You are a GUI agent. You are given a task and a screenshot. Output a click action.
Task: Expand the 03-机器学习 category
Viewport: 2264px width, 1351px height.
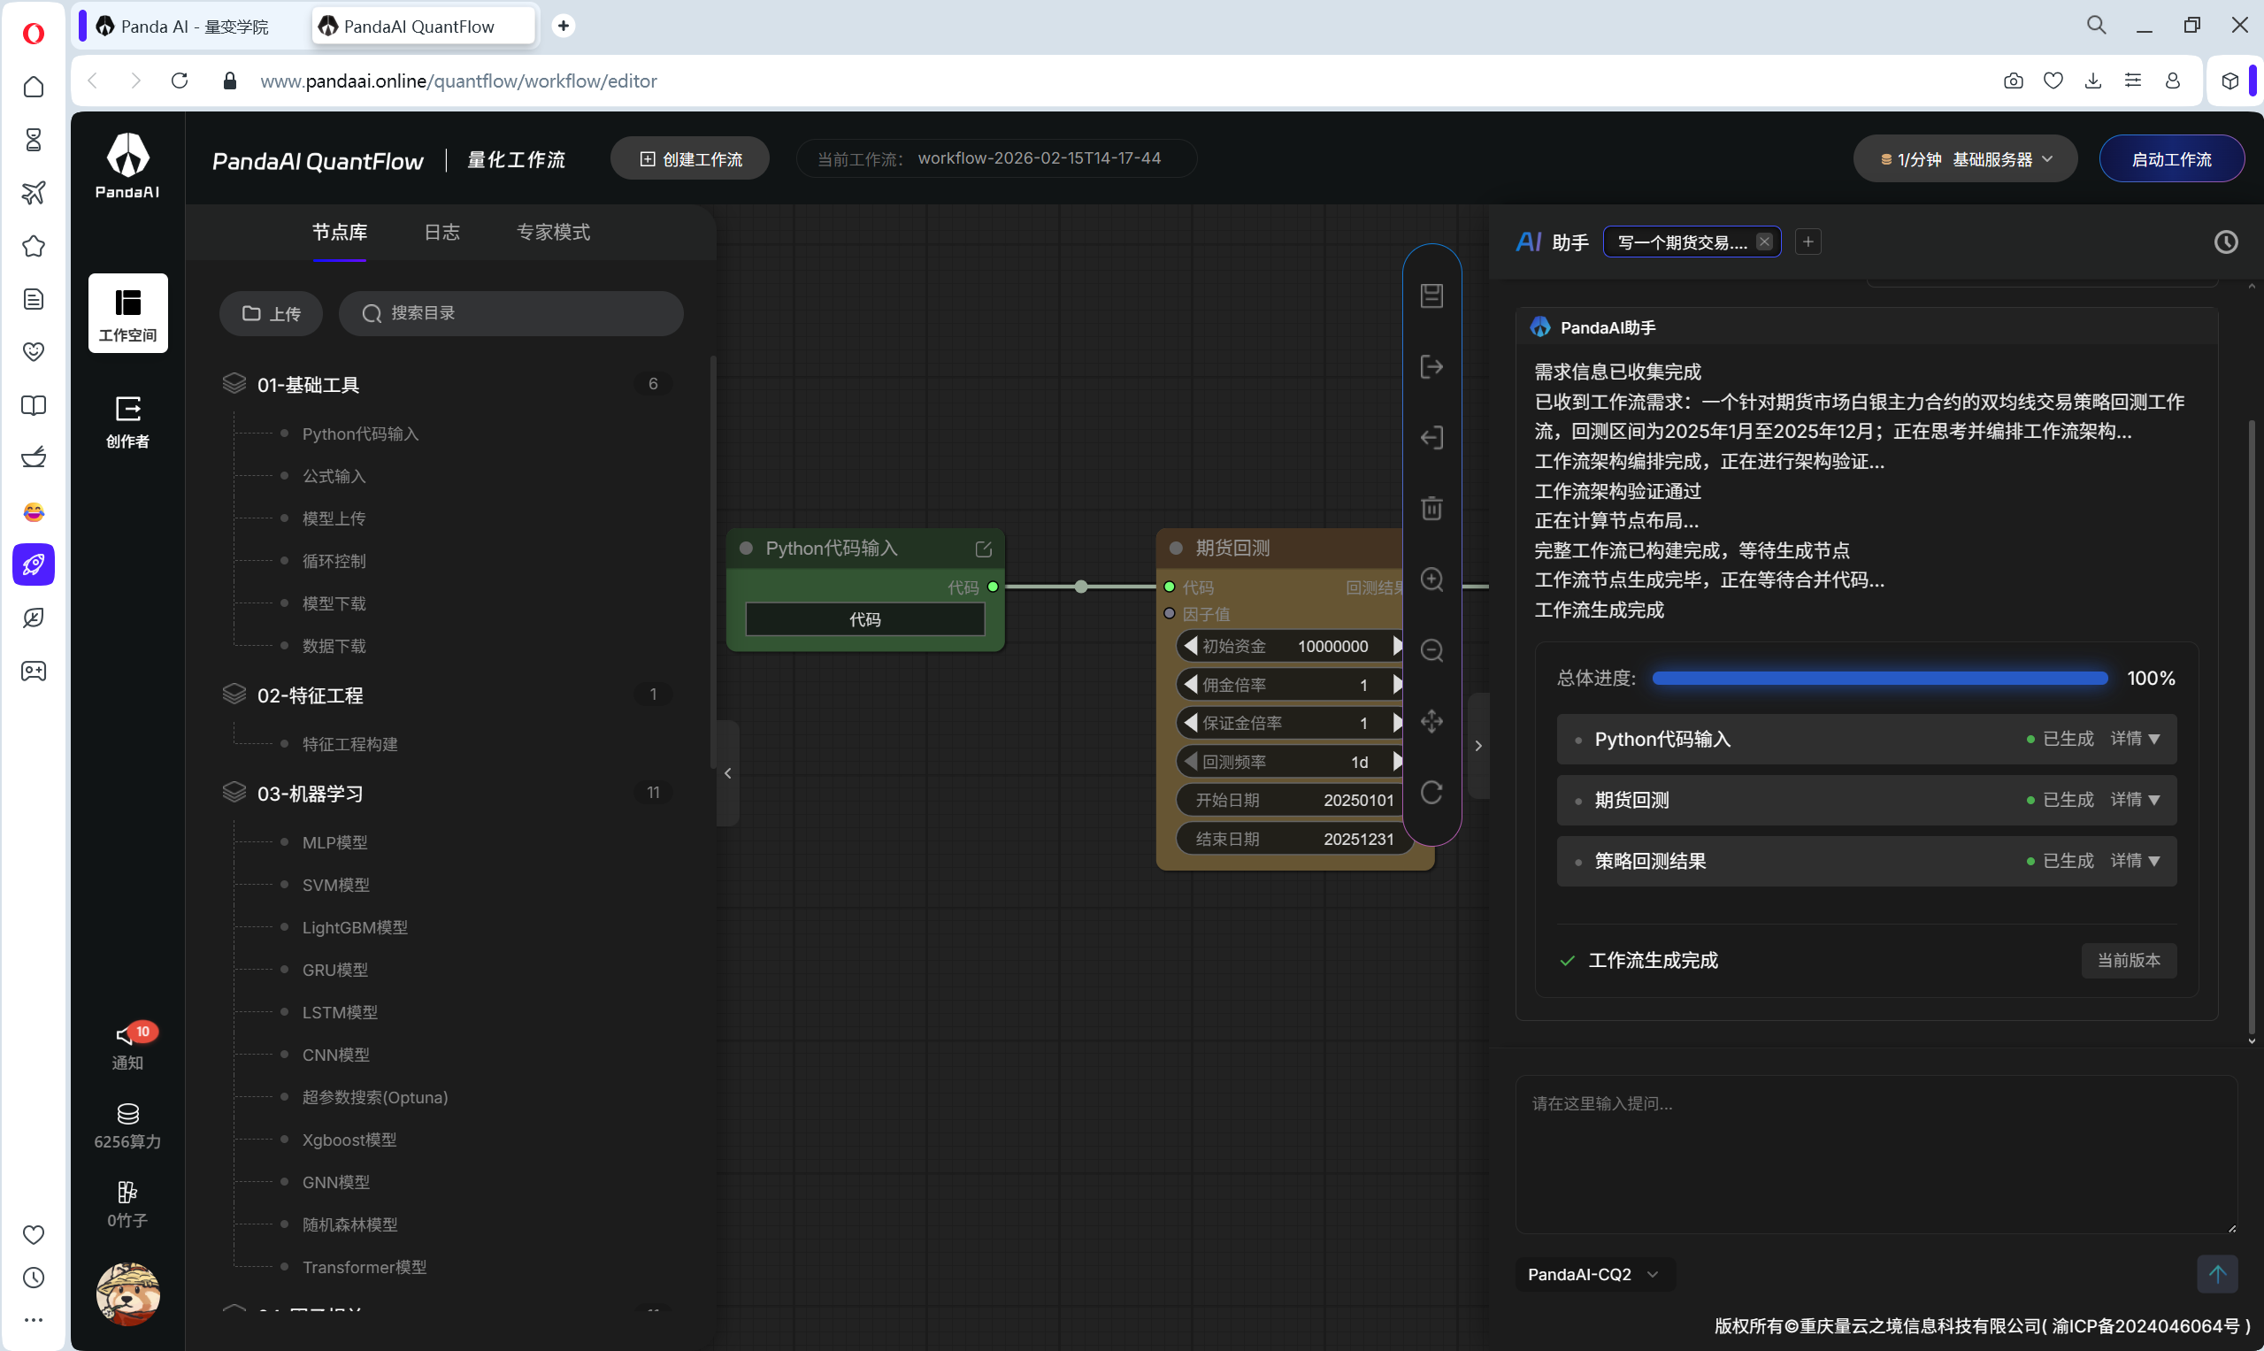coord(448,793)
